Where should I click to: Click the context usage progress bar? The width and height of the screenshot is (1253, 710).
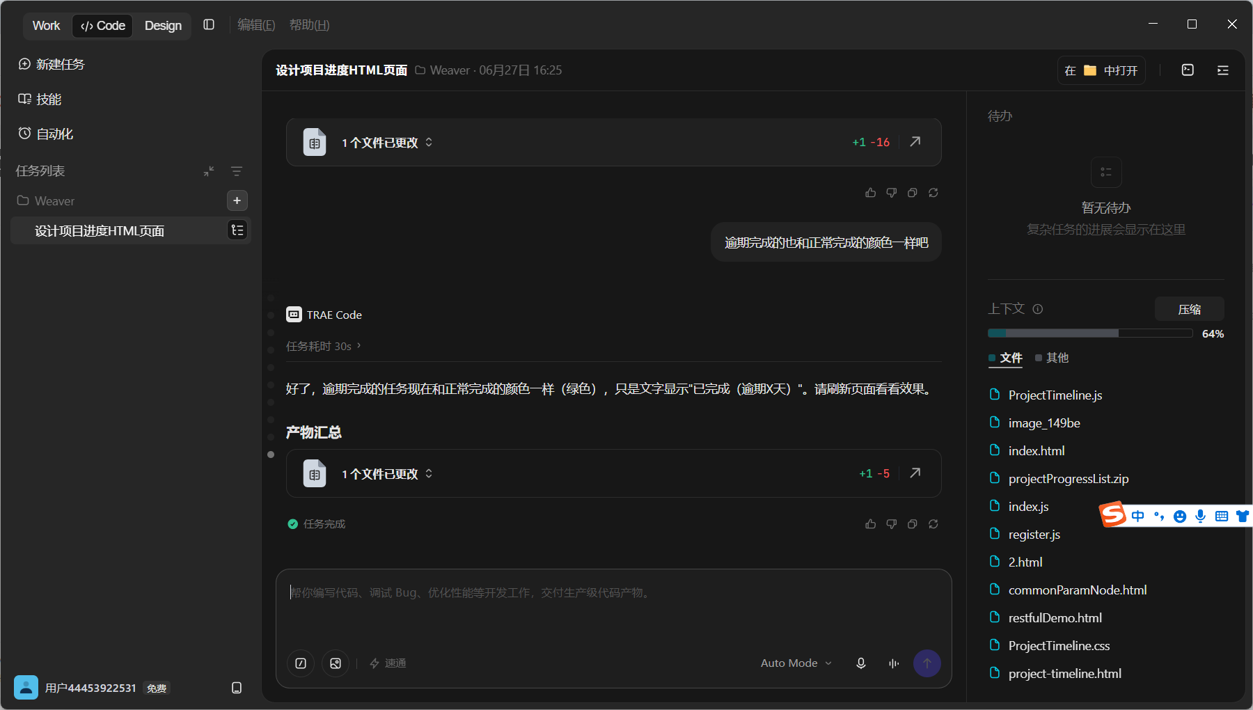(1090, 333)
